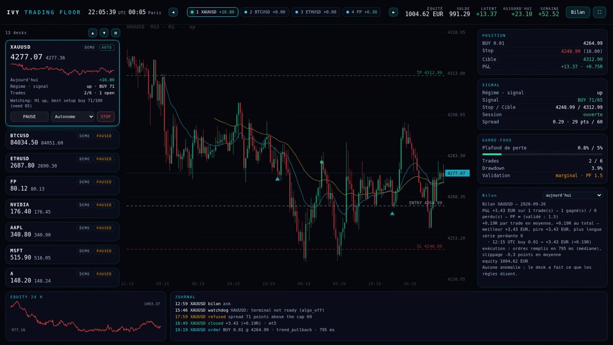This screenshot has width=613, height=345.
Task: Click the red STOP button
Action: point(106,117)
